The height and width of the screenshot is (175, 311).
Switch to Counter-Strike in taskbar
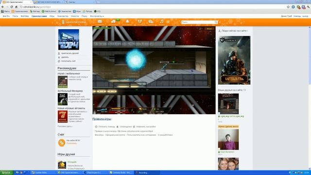coord(43,173)
